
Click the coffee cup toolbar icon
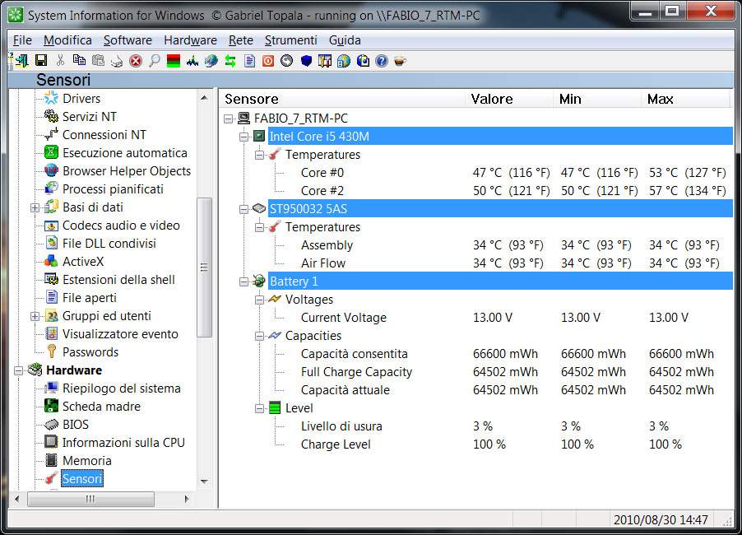401,61
